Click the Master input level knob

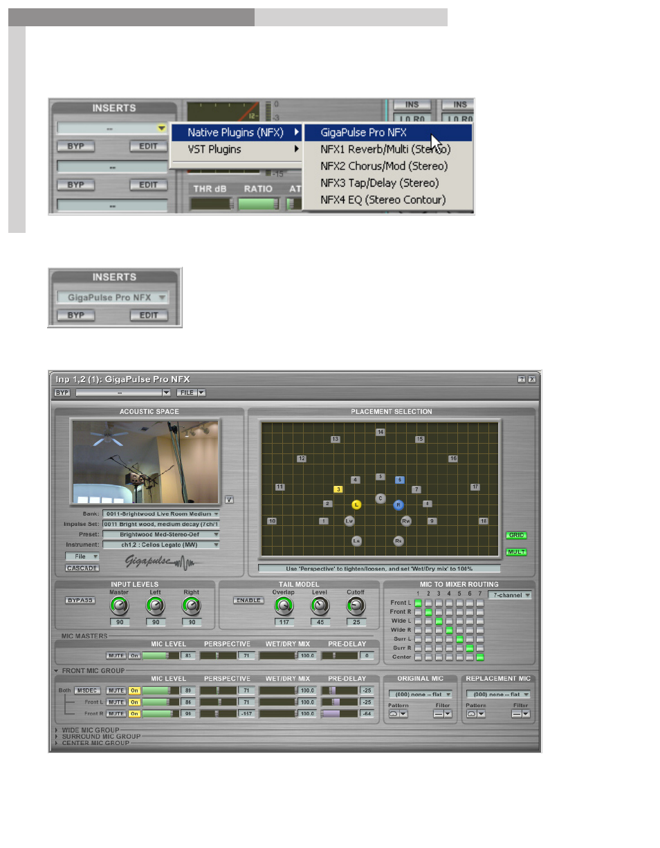click(x=119, y=606)
